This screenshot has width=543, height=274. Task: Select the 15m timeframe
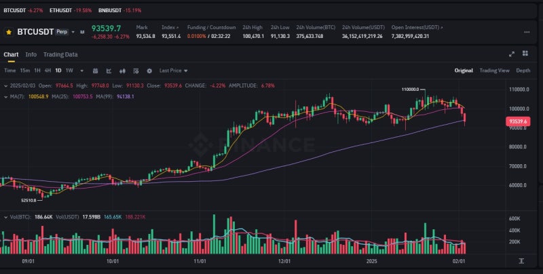tap(24, 71)
